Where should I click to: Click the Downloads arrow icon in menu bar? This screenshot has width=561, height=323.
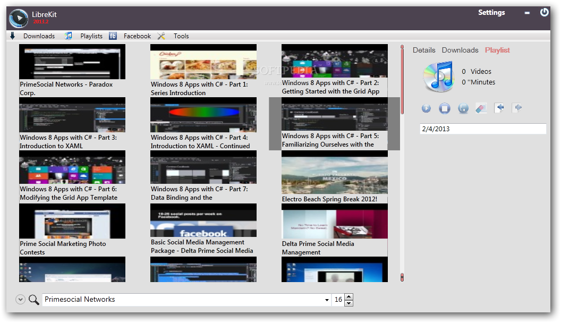pos(13,36)
